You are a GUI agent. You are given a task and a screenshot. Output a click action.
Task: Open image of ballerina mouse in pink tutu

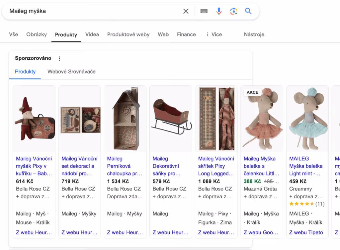click(262, 119)
